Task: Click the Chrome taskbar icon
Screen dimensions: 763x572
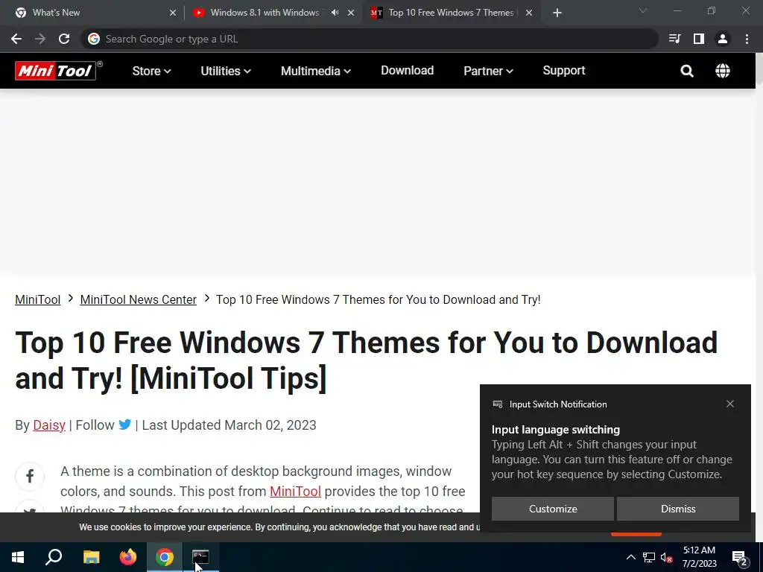Action: tap(165, 557)
